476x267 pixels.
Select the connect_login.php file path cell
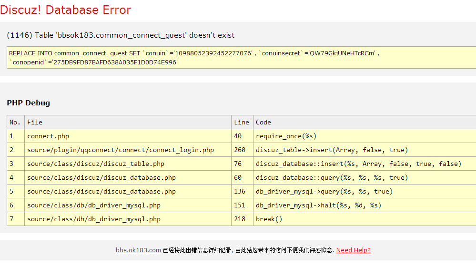(x=128, y=150)
